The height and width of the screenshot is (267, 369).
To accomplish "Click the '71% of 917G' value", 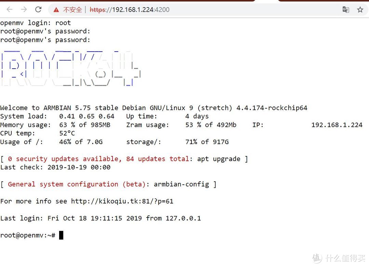I will click(207, 142).
